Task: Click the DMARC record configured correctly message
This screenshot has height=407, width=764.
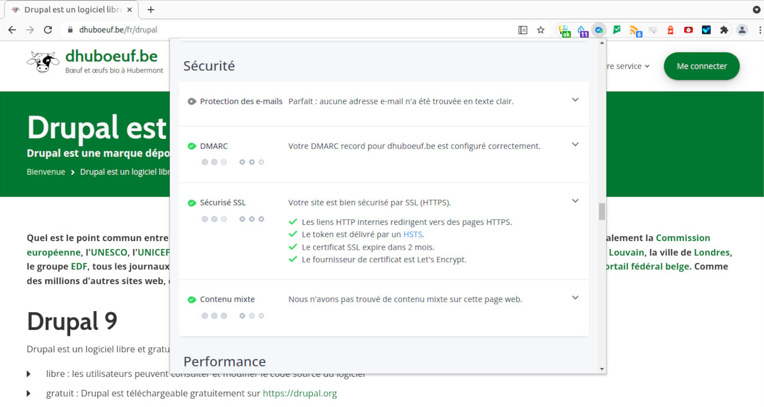Action: (x=414, y=146)
